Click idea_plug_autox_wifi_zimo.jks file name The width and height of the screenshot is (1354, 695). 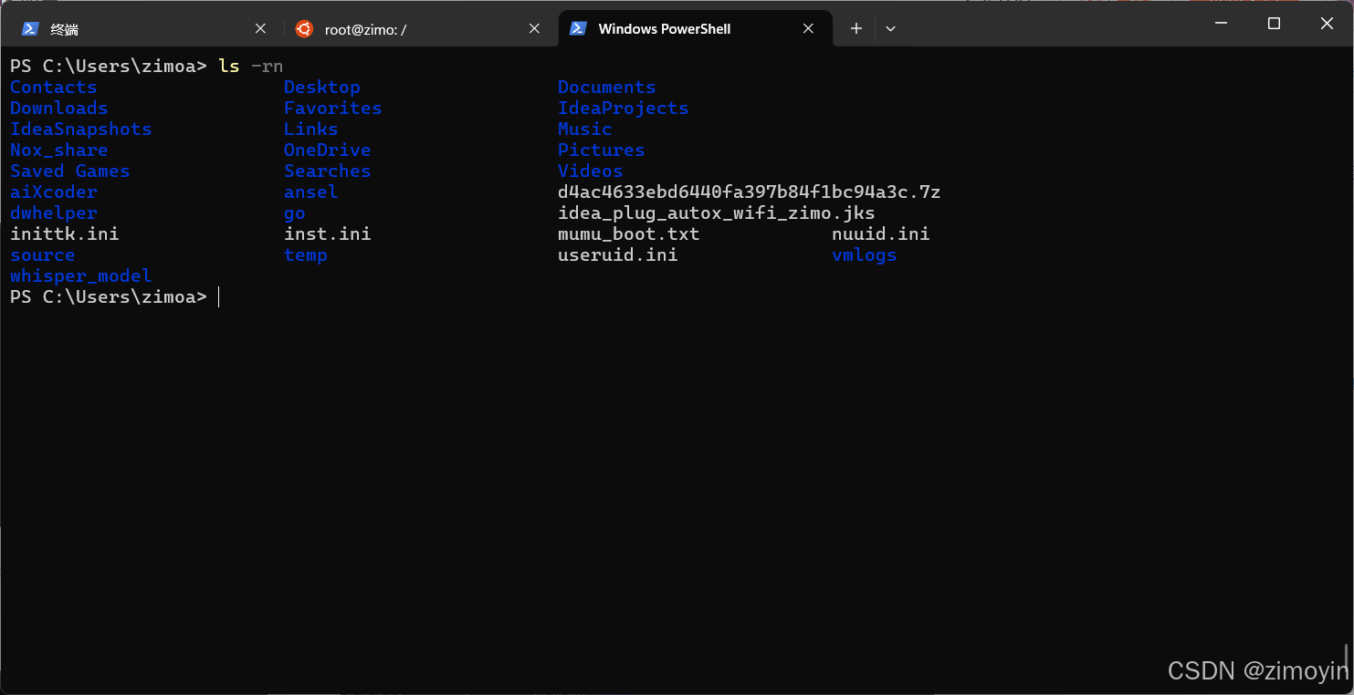tap(716, 213)
